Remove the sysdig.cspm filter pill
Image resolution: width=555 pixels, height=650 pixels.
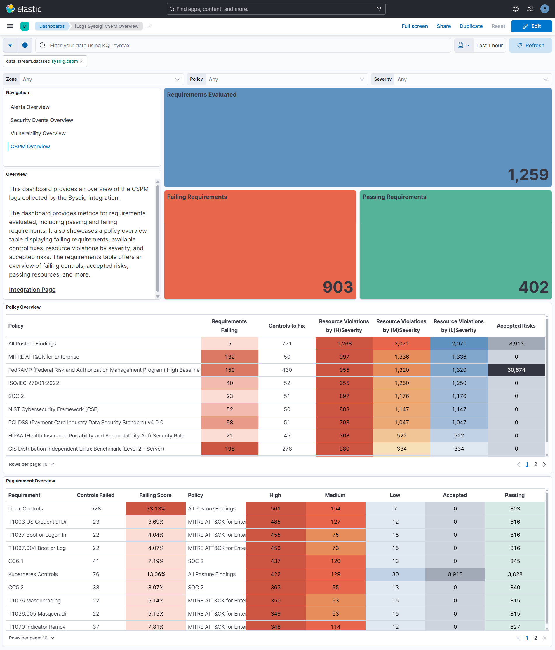81,61
